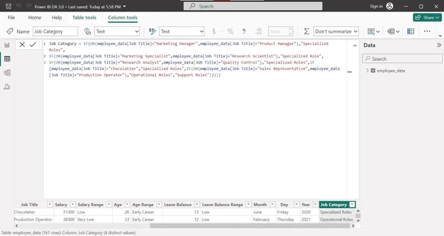The image size is (444, 236).
Task: Open Year column filter dropdown
Action: point(315,205)
